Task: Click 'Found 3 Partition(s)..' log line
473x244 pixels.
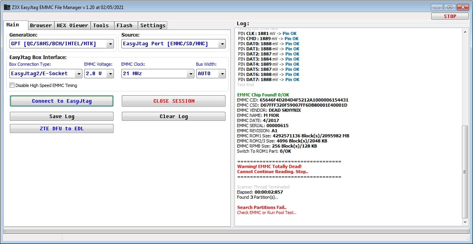Action: [x=257, y=197]
